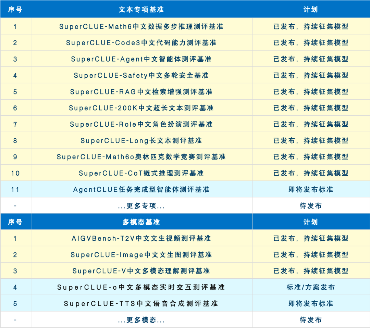Click the plan cell of SuperCLUE-Math6 row
The height and width of the screenshot is (328, 370).
click(x=311, y=26)
